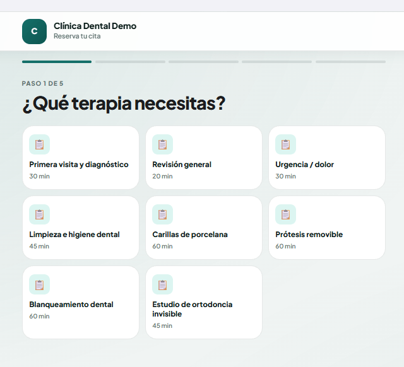Click 60 min under Blanqueamiento dental
Viewport: 404px width, 367px height.
(x=39, y=317)
